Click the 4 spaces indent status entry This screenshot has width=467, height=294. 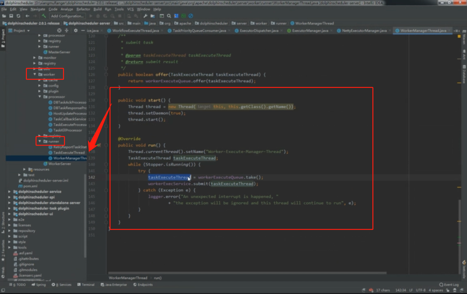click(436, 290)
